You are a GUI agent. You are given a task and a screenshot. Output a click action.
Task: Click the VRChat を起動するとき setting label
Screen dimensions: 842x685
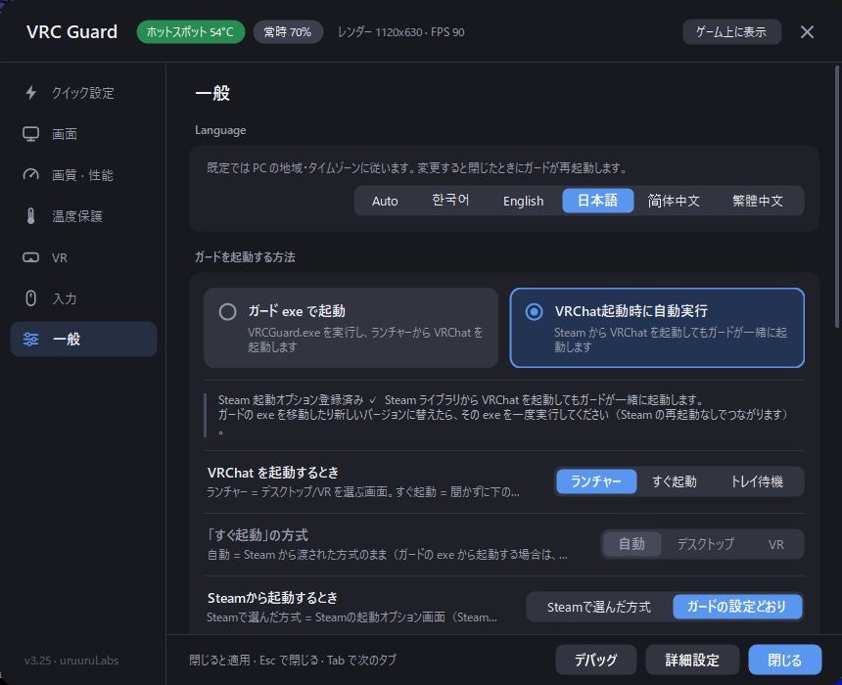click(273, 473)
